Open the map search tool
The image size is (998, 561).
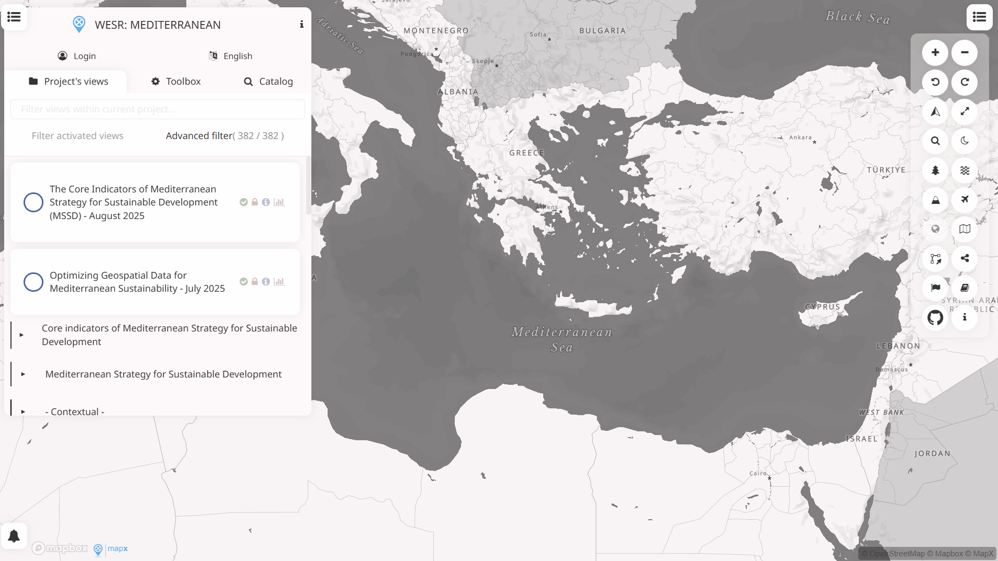click(x=935, y=141)
